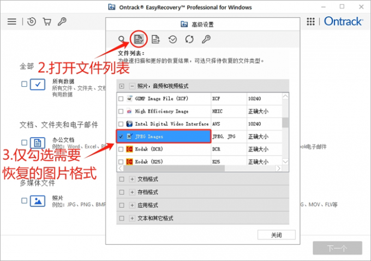Expand the 应用格式 group
371x261 pixels.
click(132, 205)
